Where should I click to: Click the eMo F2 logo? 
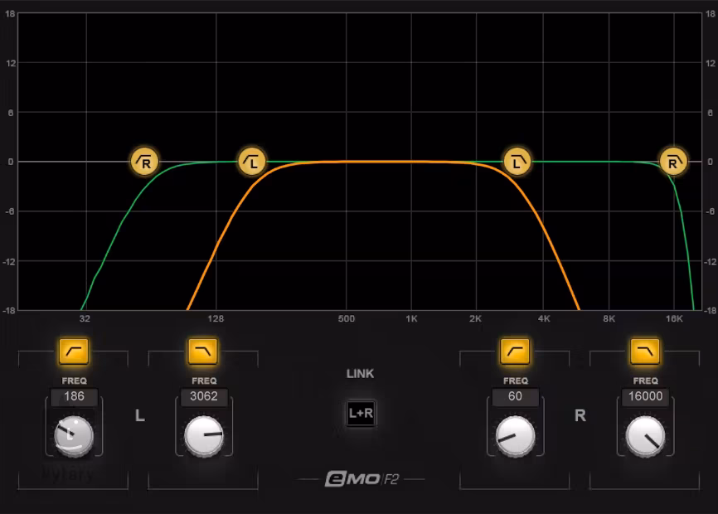point(361,479)
